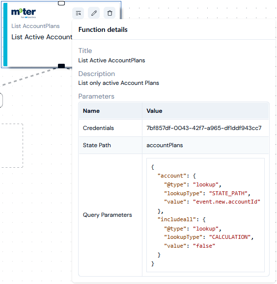The image size is (277, 284).
Task: Click the "STATE_PATH" lookupType in JSON
Action: 228,193
